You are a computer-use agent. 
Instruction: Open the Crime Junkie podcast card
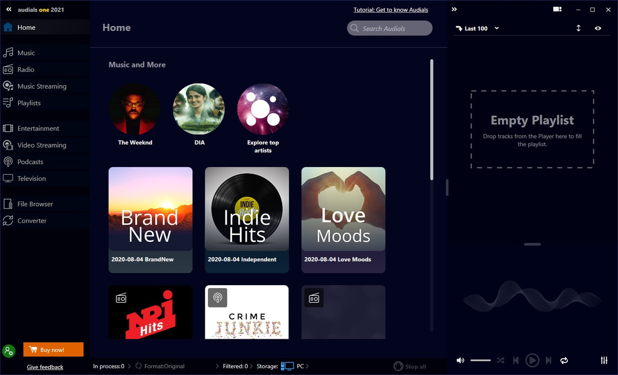(x=247, y=312)
